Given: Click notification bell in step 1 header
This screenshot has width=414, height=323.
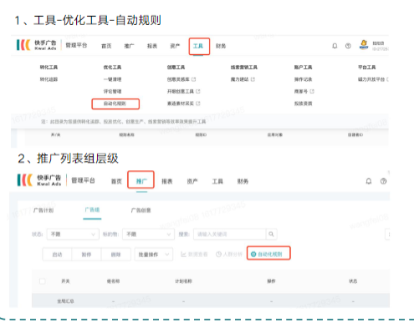Looking at the screenshot, I should (335, 46).
